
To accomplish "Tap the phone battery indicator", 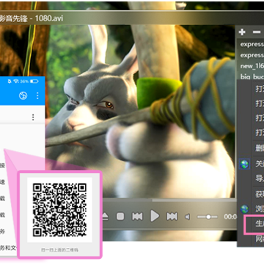I will pos(34,81).
